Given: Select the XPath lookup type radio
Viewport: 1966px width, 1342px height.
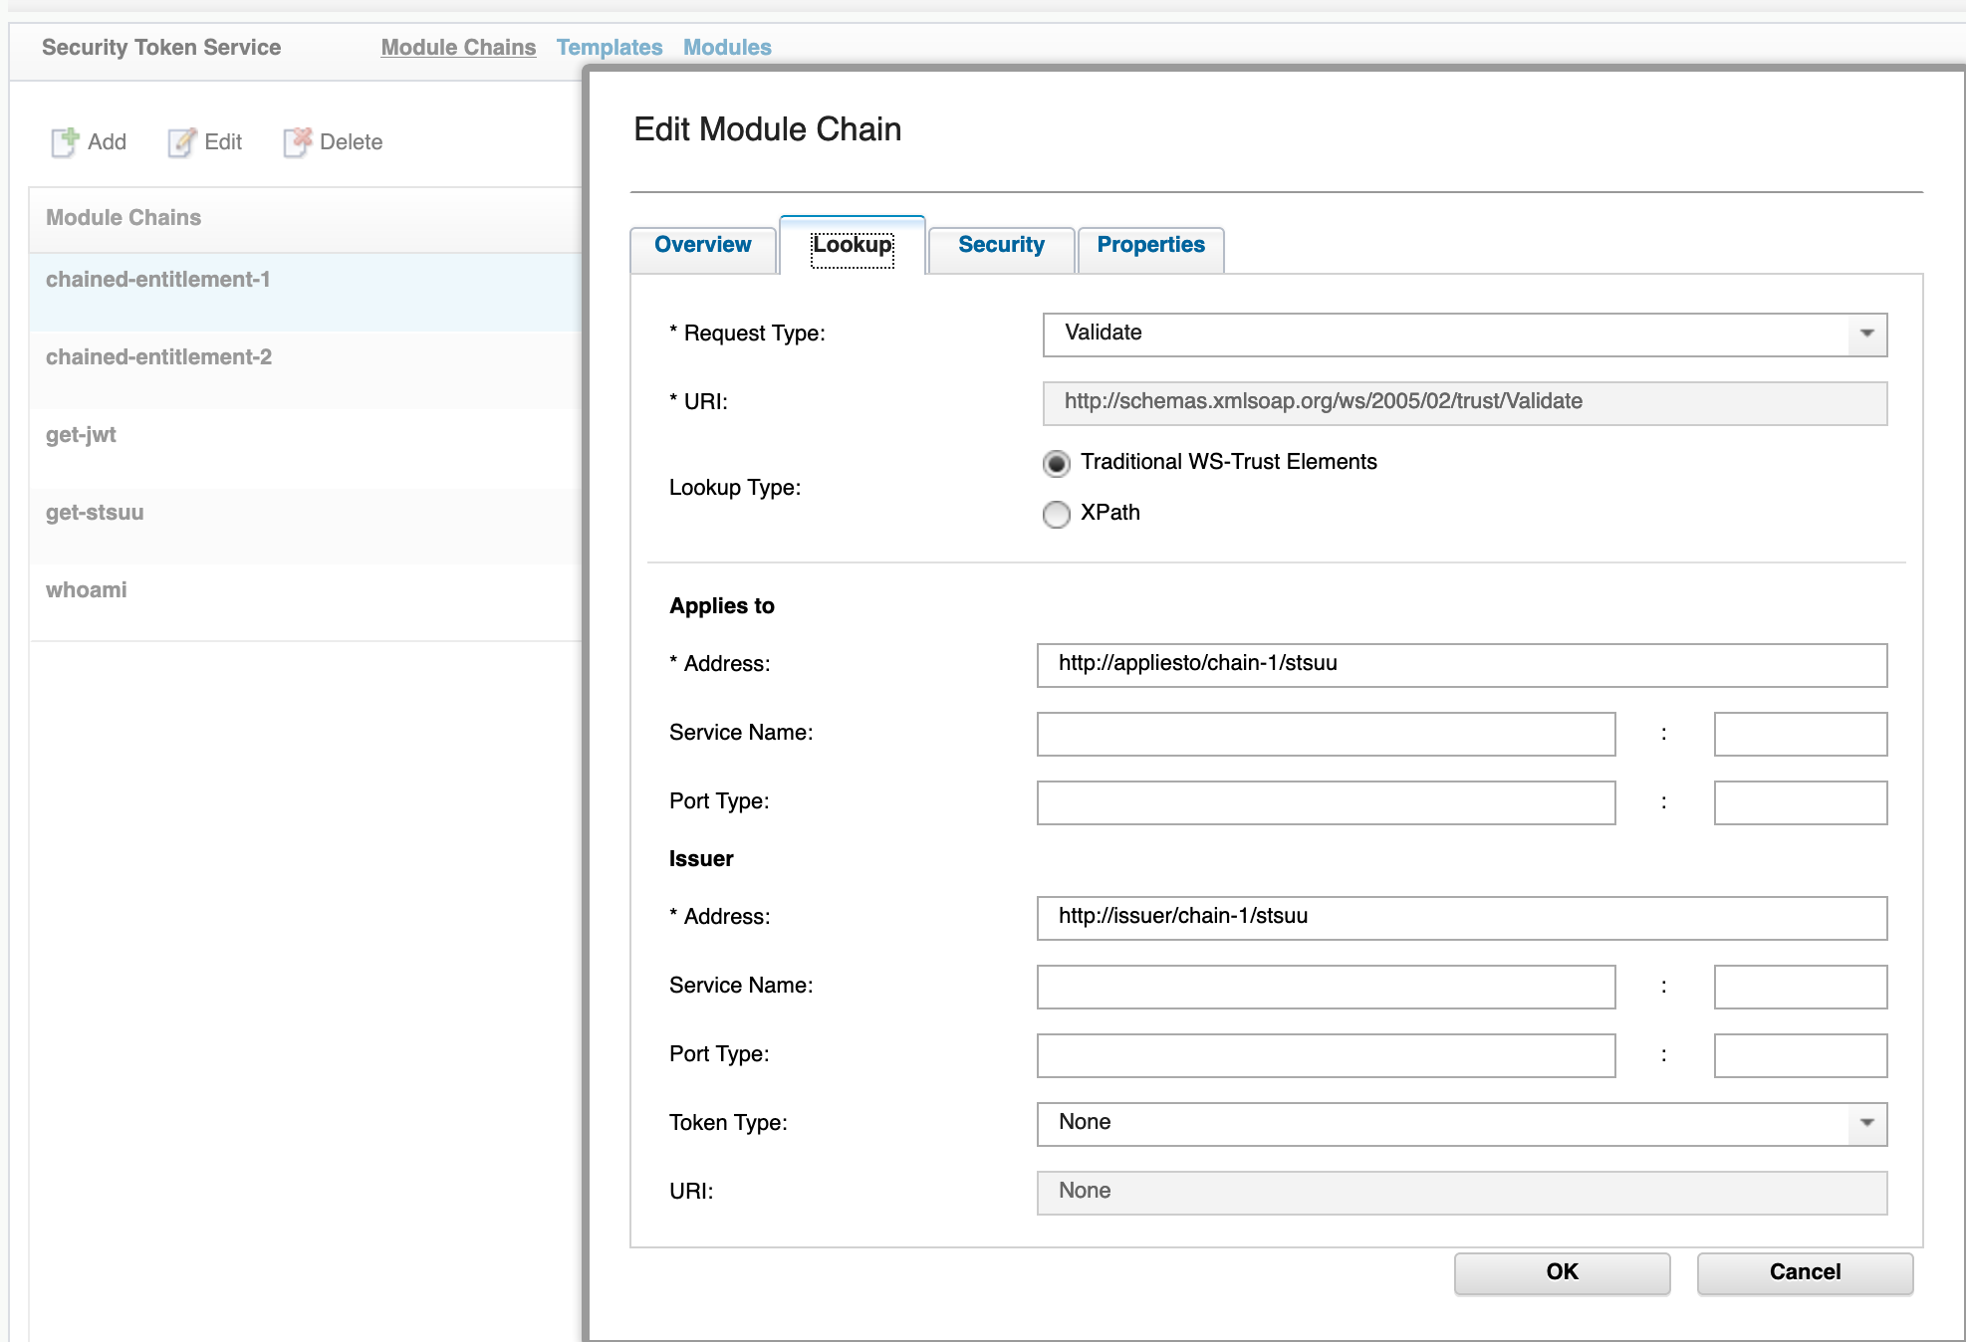Looking at the screenshot, I should (1056, 514).
